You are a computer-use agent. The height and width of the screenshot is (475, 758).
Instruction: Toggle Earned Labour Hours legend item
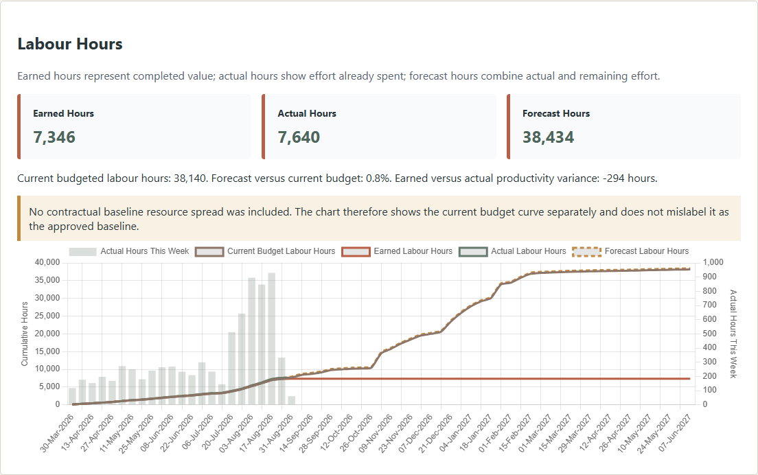coord(396,251)
